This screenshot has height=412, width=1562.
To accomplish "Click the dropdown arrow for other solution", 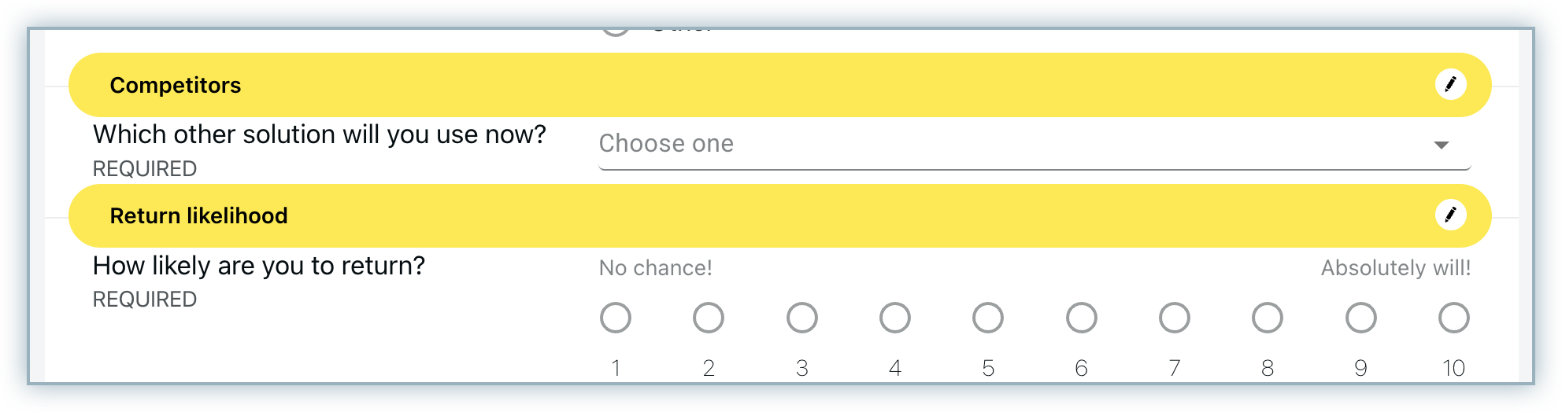I will pos(1441,145).
